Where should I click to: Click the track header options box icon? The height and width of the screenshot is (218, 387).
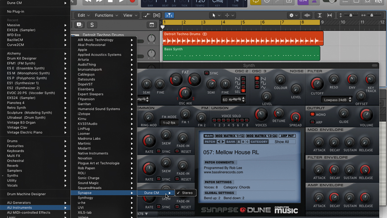click(x=152, y=25)
